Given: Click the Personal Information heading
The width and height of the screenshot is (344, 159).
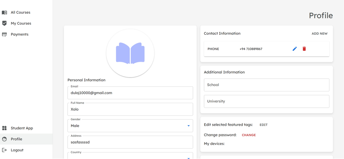Looking at the screenshot, I should [x=87, y=80].
